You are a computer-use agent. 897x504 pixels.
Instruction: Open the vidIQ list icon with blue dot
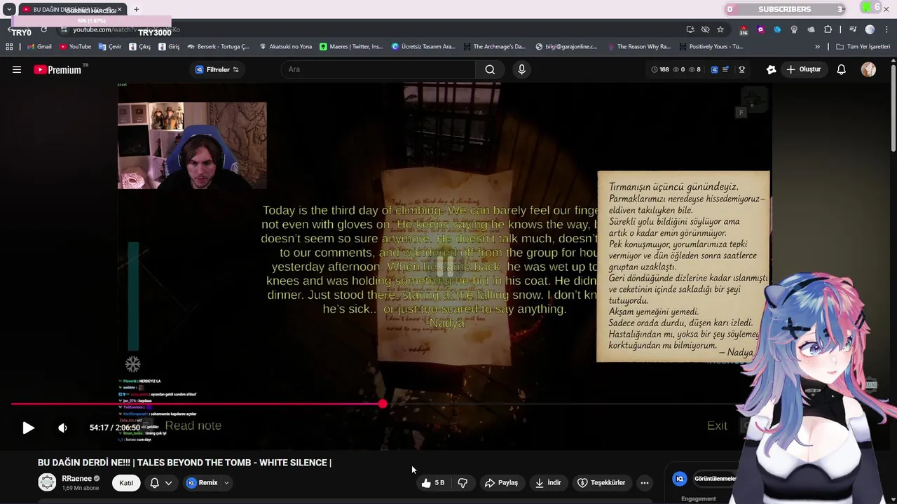725,69
